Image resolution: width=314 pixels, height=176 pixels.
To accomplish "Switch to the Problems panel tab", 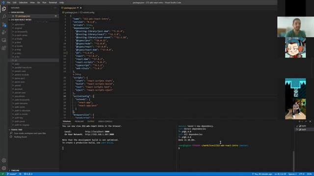I will (79, 121).
